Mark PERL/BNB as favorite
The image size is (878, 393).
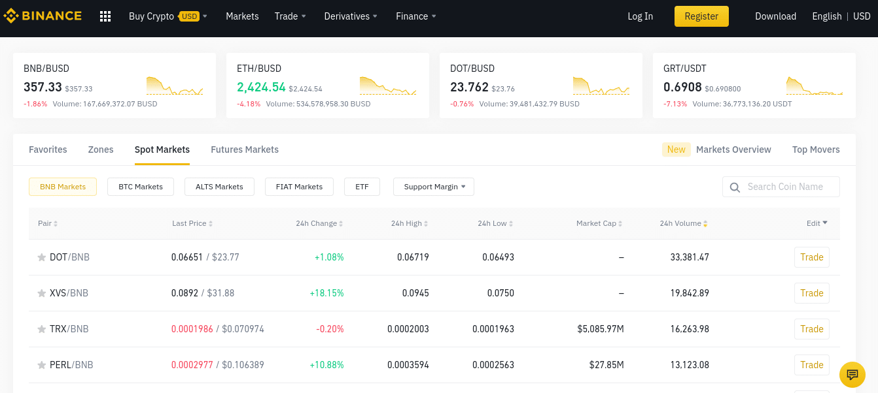click(42, 364)
